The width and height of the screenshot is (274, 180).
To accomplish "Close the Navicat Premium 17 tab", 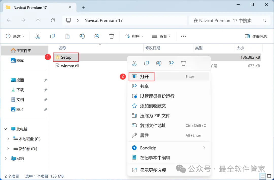I will [x=70, y=7].
